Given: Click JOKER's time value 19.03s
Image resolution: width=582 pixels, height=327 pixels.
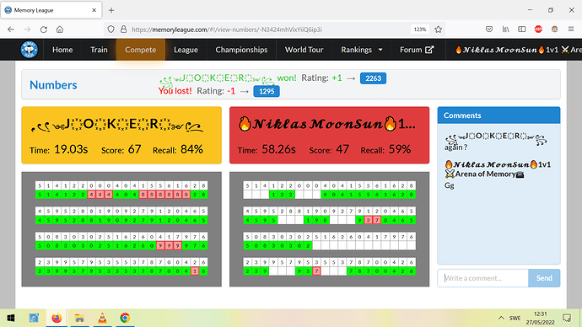Looking at the screenshot, I should (x=71, y=149).
